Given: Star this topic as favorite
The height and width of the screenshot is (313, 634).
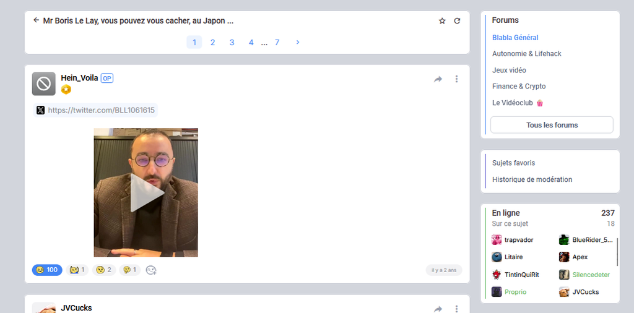Looking at the screenshot, I should [442, 21].
